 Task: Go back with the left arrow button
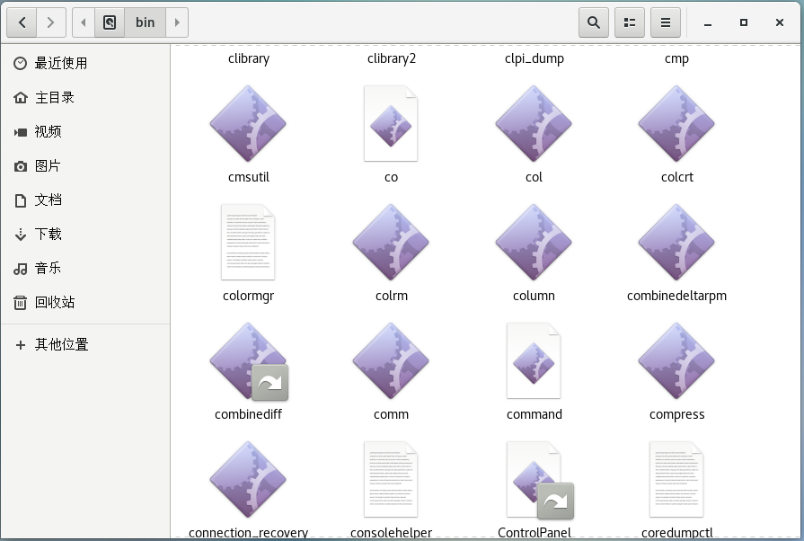[22, 22]
